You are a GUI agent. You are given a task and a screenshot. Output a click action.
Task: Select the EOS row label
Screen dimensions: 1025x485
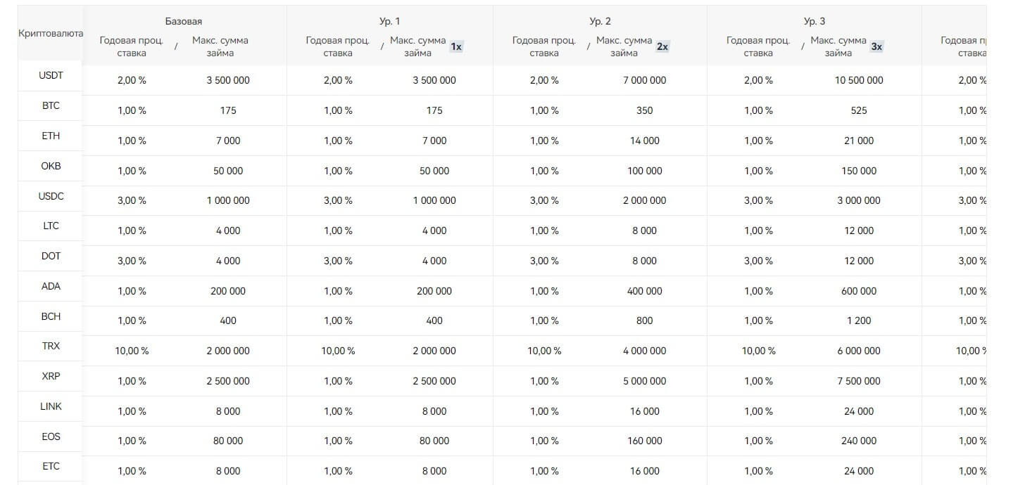coord(51,437)
